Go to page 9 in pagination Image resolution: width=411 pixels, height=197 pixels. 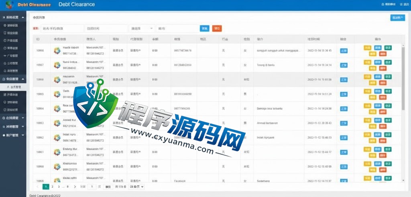pos(67,187)
